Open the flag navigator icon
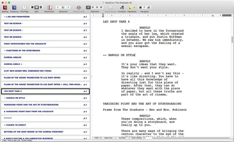234x142 pixels. (145, 7)
